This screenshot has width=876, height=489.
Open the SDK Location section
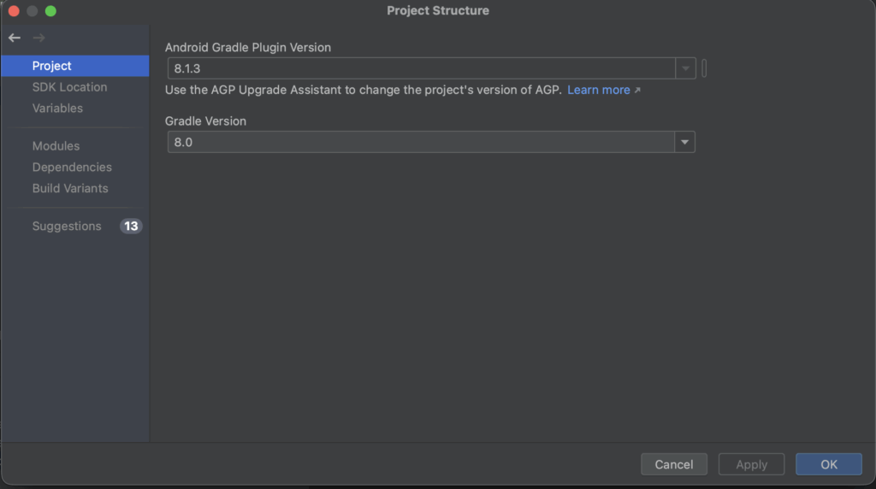tap(69, 87)
